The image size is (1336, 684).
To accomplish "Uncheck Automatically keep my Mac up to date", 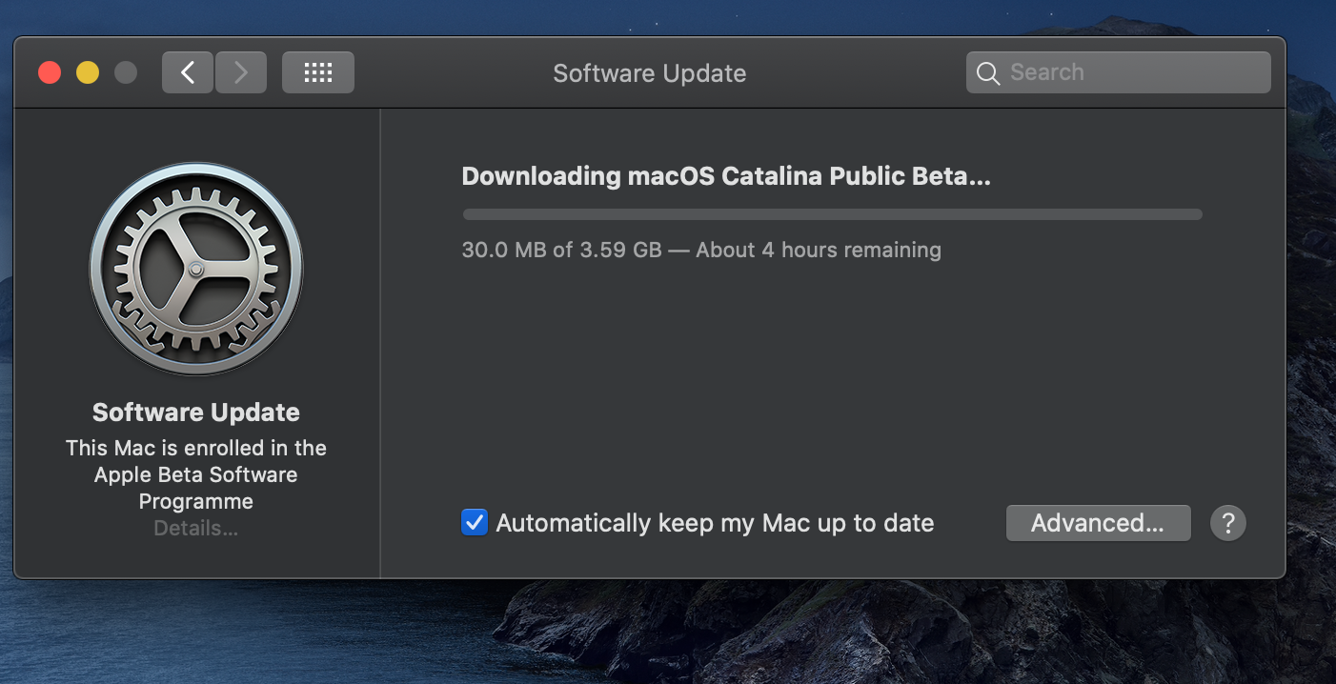I will point(475,523).
